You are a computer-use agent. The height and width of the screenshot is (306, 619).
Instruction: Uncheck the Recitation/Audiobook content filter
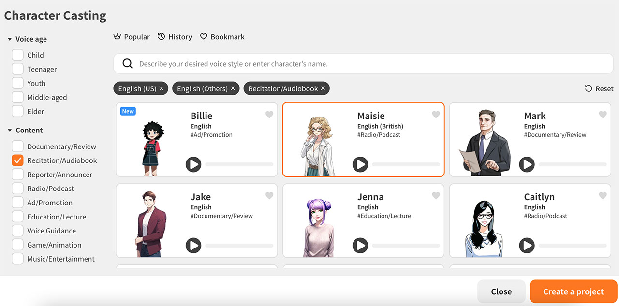[x=17, y=160]
